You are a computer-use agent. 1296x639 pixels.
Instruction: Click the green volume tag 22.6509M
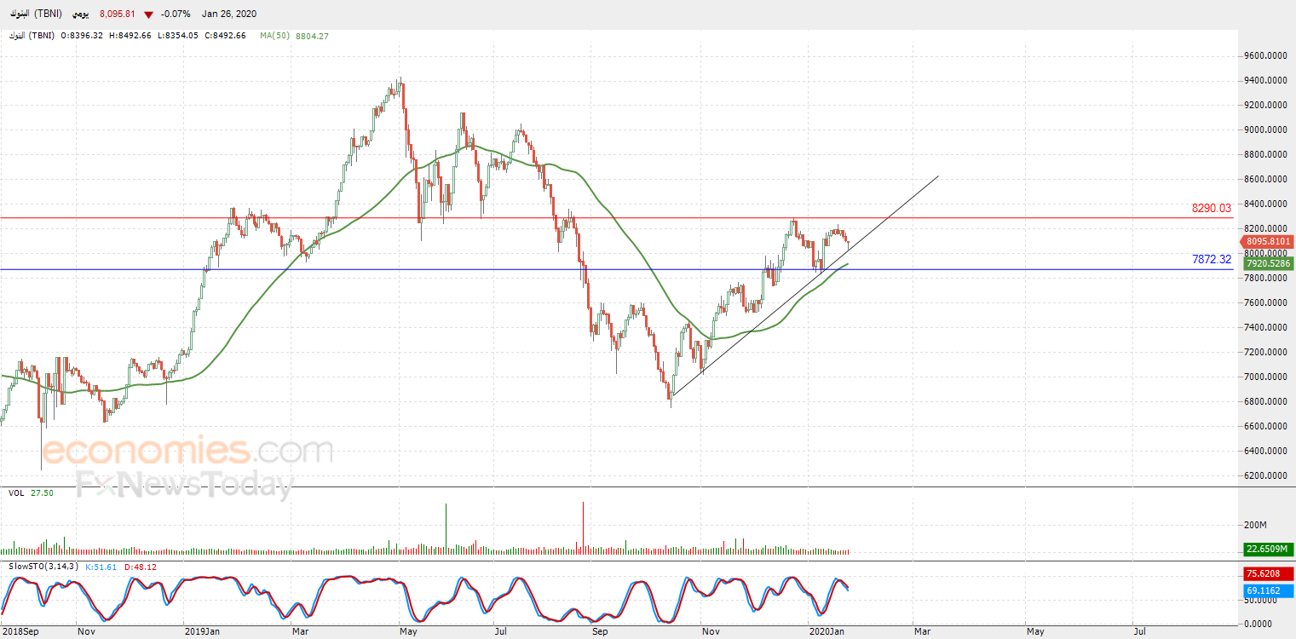1266,549
